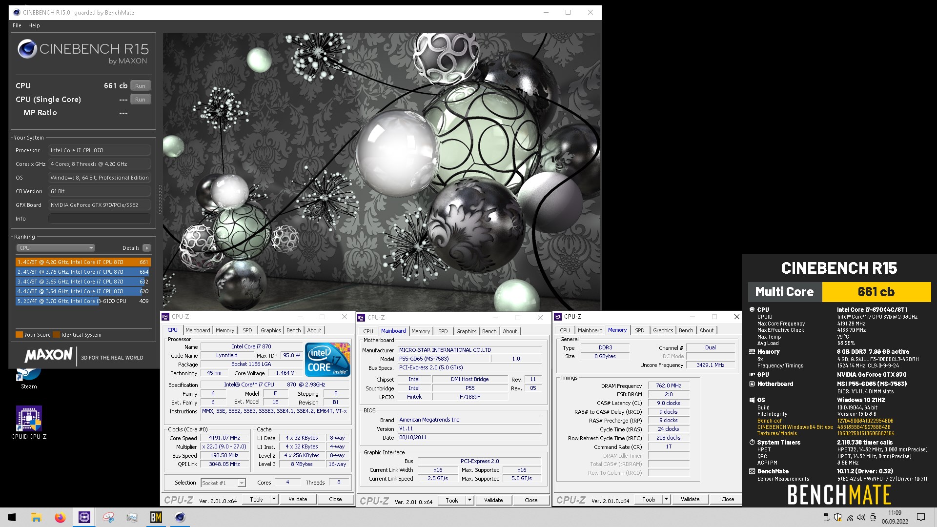937x527 pixels.
Task: Switch to the CPU-Z taskbar icon
Action: (x=84, y=517)
